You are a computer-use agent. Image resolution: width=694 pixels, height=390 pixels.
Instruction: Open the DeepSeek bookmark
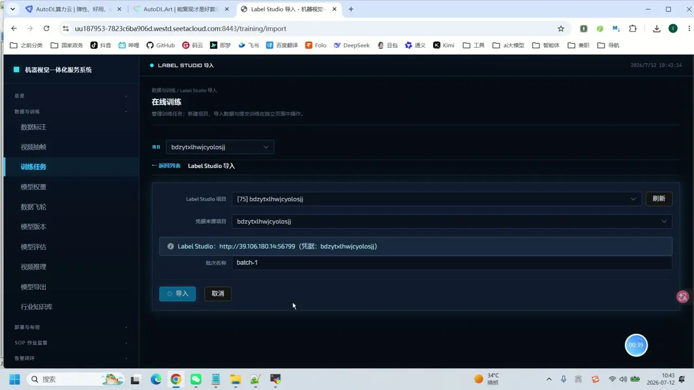coord(352,45)
